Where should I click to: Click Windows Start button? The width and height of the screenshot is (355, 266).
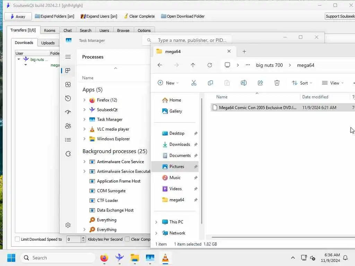click(x=11, y=258)
